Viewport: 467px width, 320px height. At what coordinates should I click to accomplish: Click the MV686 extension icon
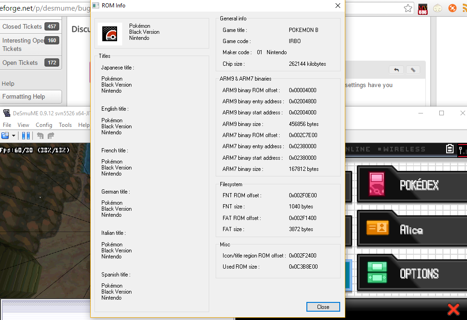coord(423,8)
